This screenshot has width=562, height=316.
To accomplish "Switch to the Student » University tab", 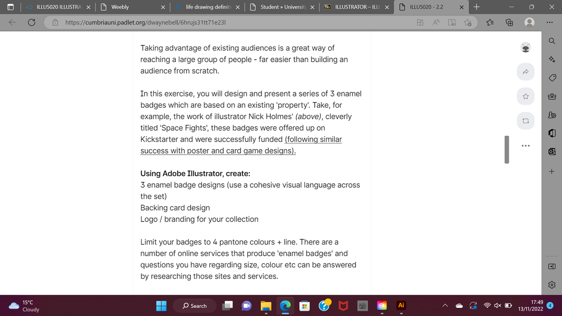I will [x=282, y=7].
